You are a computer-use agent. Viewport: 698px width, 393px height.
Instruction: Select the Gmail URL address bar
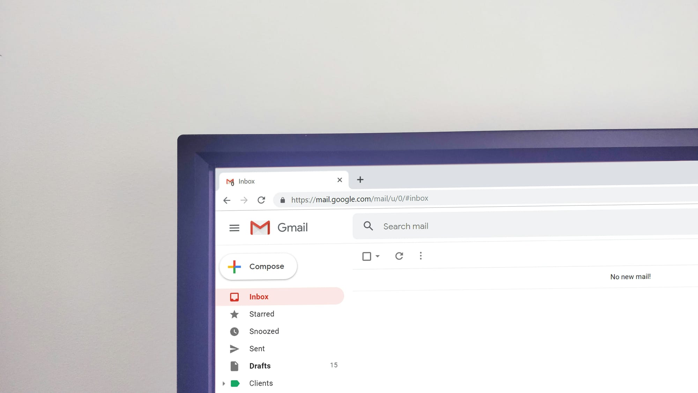coord(359,199)
